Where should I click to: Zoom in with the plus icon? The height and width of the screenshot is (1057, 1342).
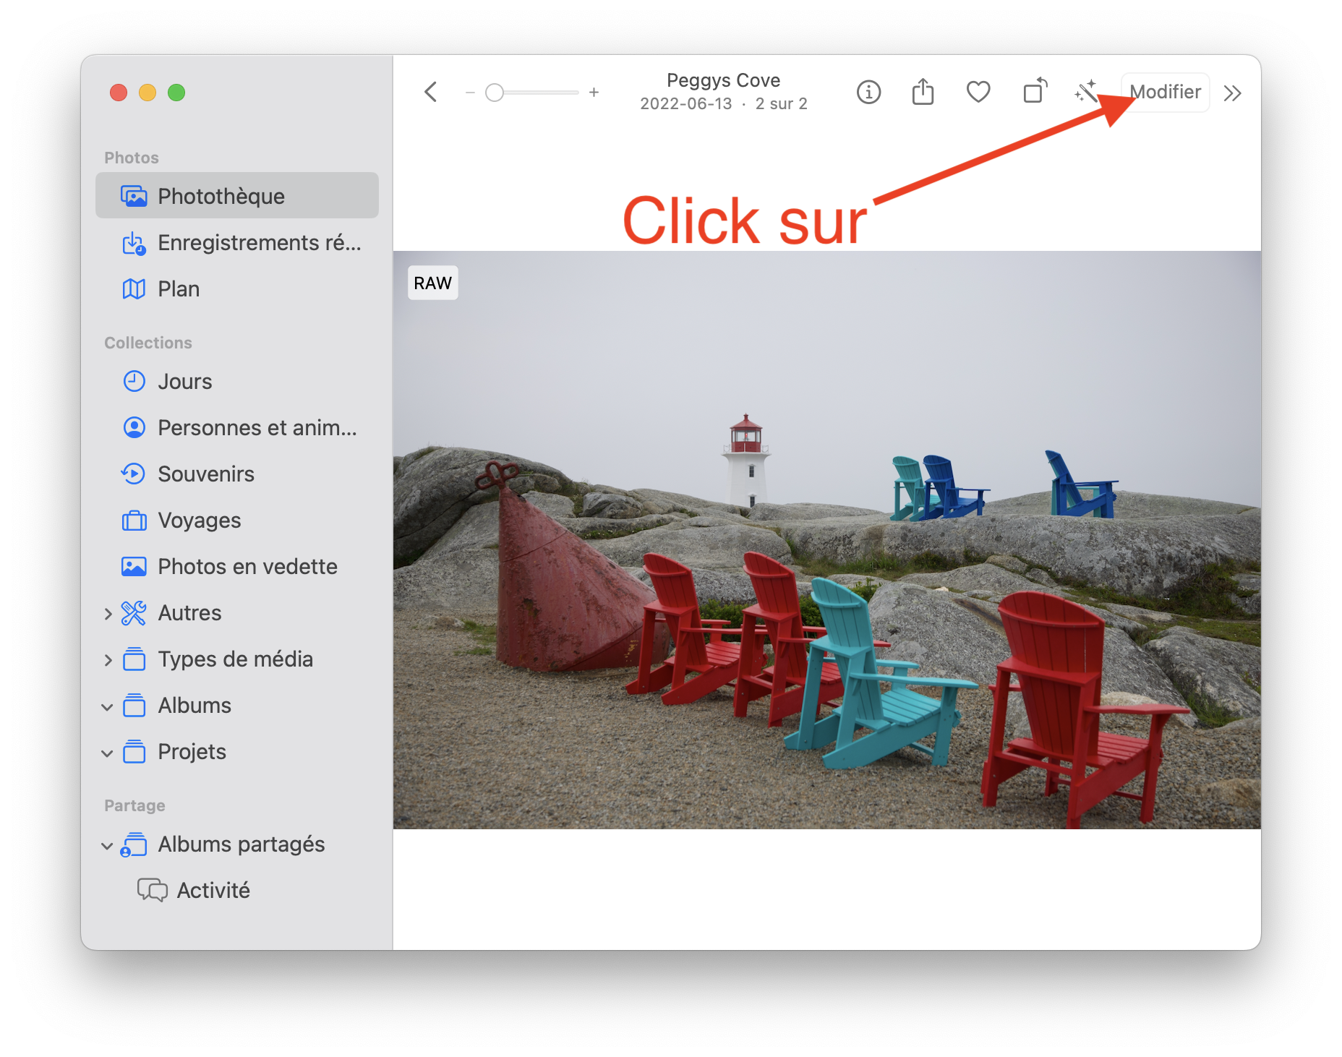594,93
